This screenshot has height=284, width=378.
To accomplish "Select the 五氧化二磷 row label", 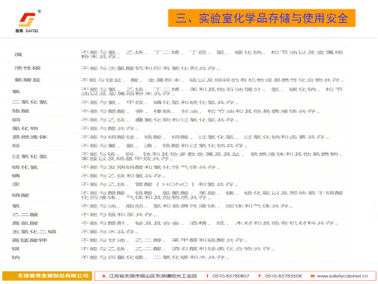I will 34,232.
